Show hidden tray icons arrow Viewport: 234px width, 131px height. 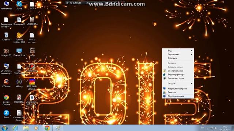pos(207,128)
